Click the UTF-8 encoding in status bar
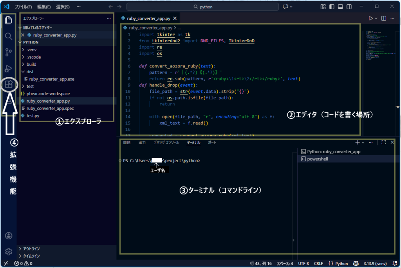Viewport: 401px width, 268px height. (303, 263)
